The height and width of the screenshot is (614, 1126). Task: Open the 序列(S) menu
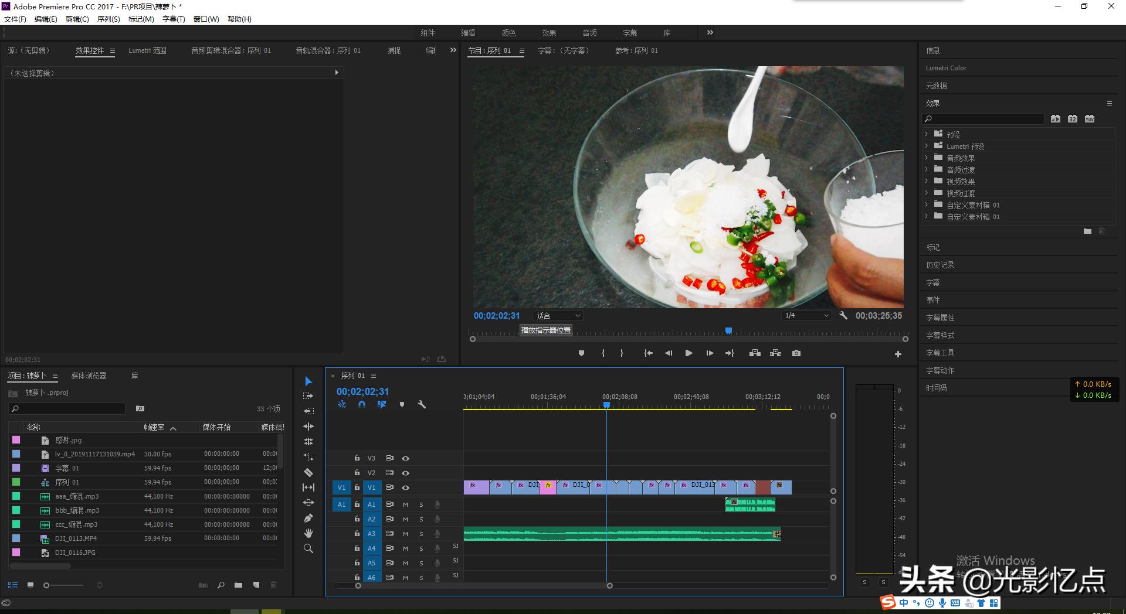(x=108, y=19)
